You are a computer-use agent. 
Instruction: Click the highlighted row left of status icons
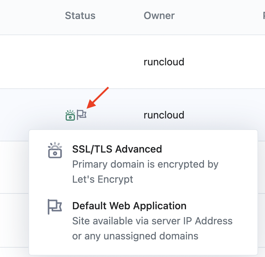(x=32, y=115)
